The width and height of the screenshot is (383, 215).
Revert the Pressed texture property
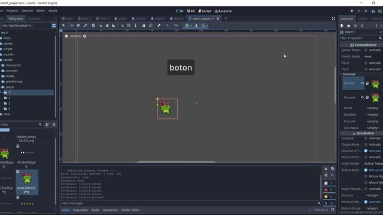pyautogui.click(x=362, y=97)
